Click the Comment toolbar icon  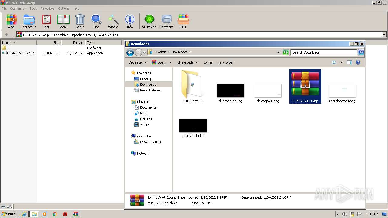(x=166, y=21)
